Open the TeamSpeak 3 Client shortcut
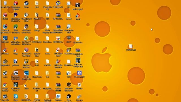Screen dimensions: 181x102 click(26, 17)
